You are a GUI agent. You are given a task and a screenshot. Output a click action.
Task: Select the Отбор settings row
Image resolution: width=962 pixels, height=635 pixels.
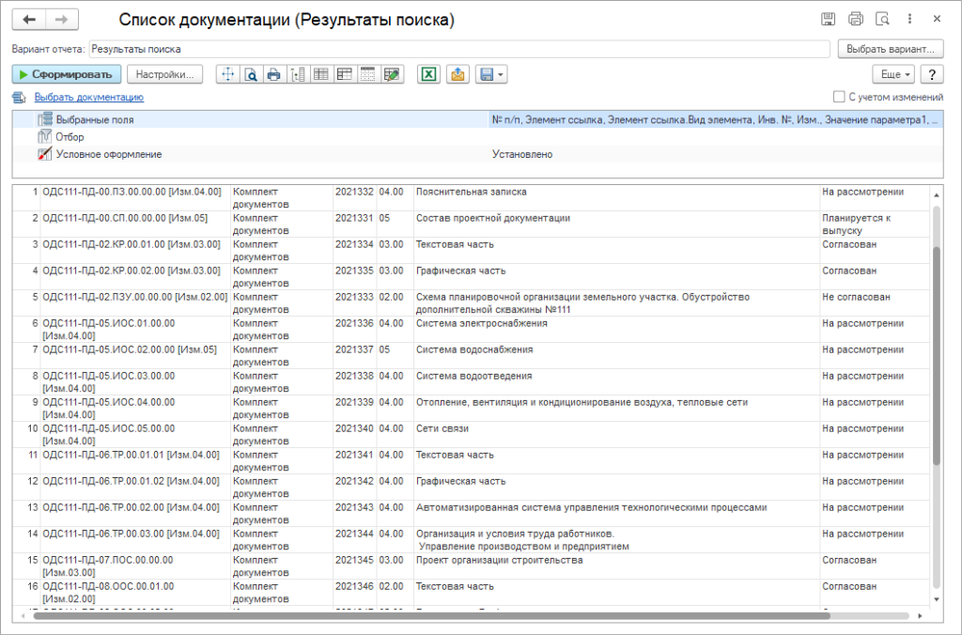coord(477,137)
